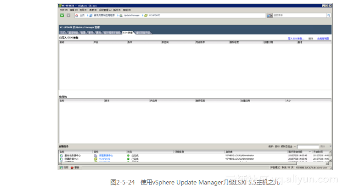
Task: Switch to the 配置 (Configuration) tab
Action: pos(83,33)
